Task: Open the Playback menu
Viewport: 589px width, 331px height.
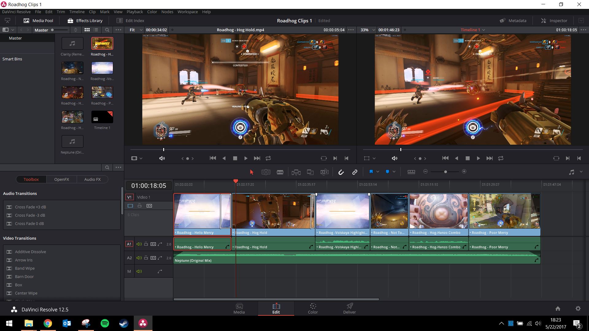Action: pos(135,12)
